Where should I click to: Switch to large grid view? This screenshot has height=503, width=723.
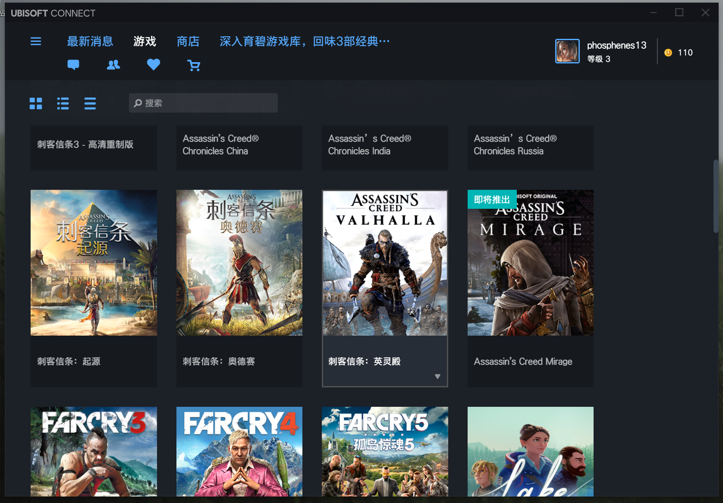(x=36, y=104)
